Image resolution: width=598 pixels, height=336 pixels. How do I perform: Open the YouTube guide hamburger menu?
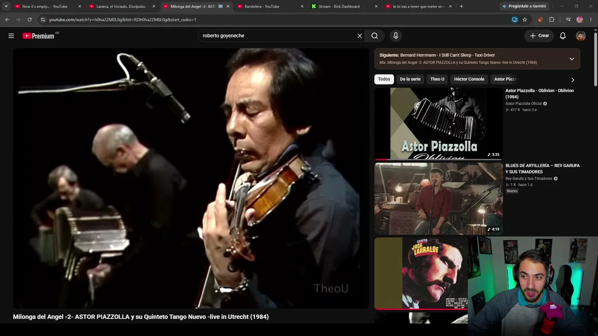point(11,36)
